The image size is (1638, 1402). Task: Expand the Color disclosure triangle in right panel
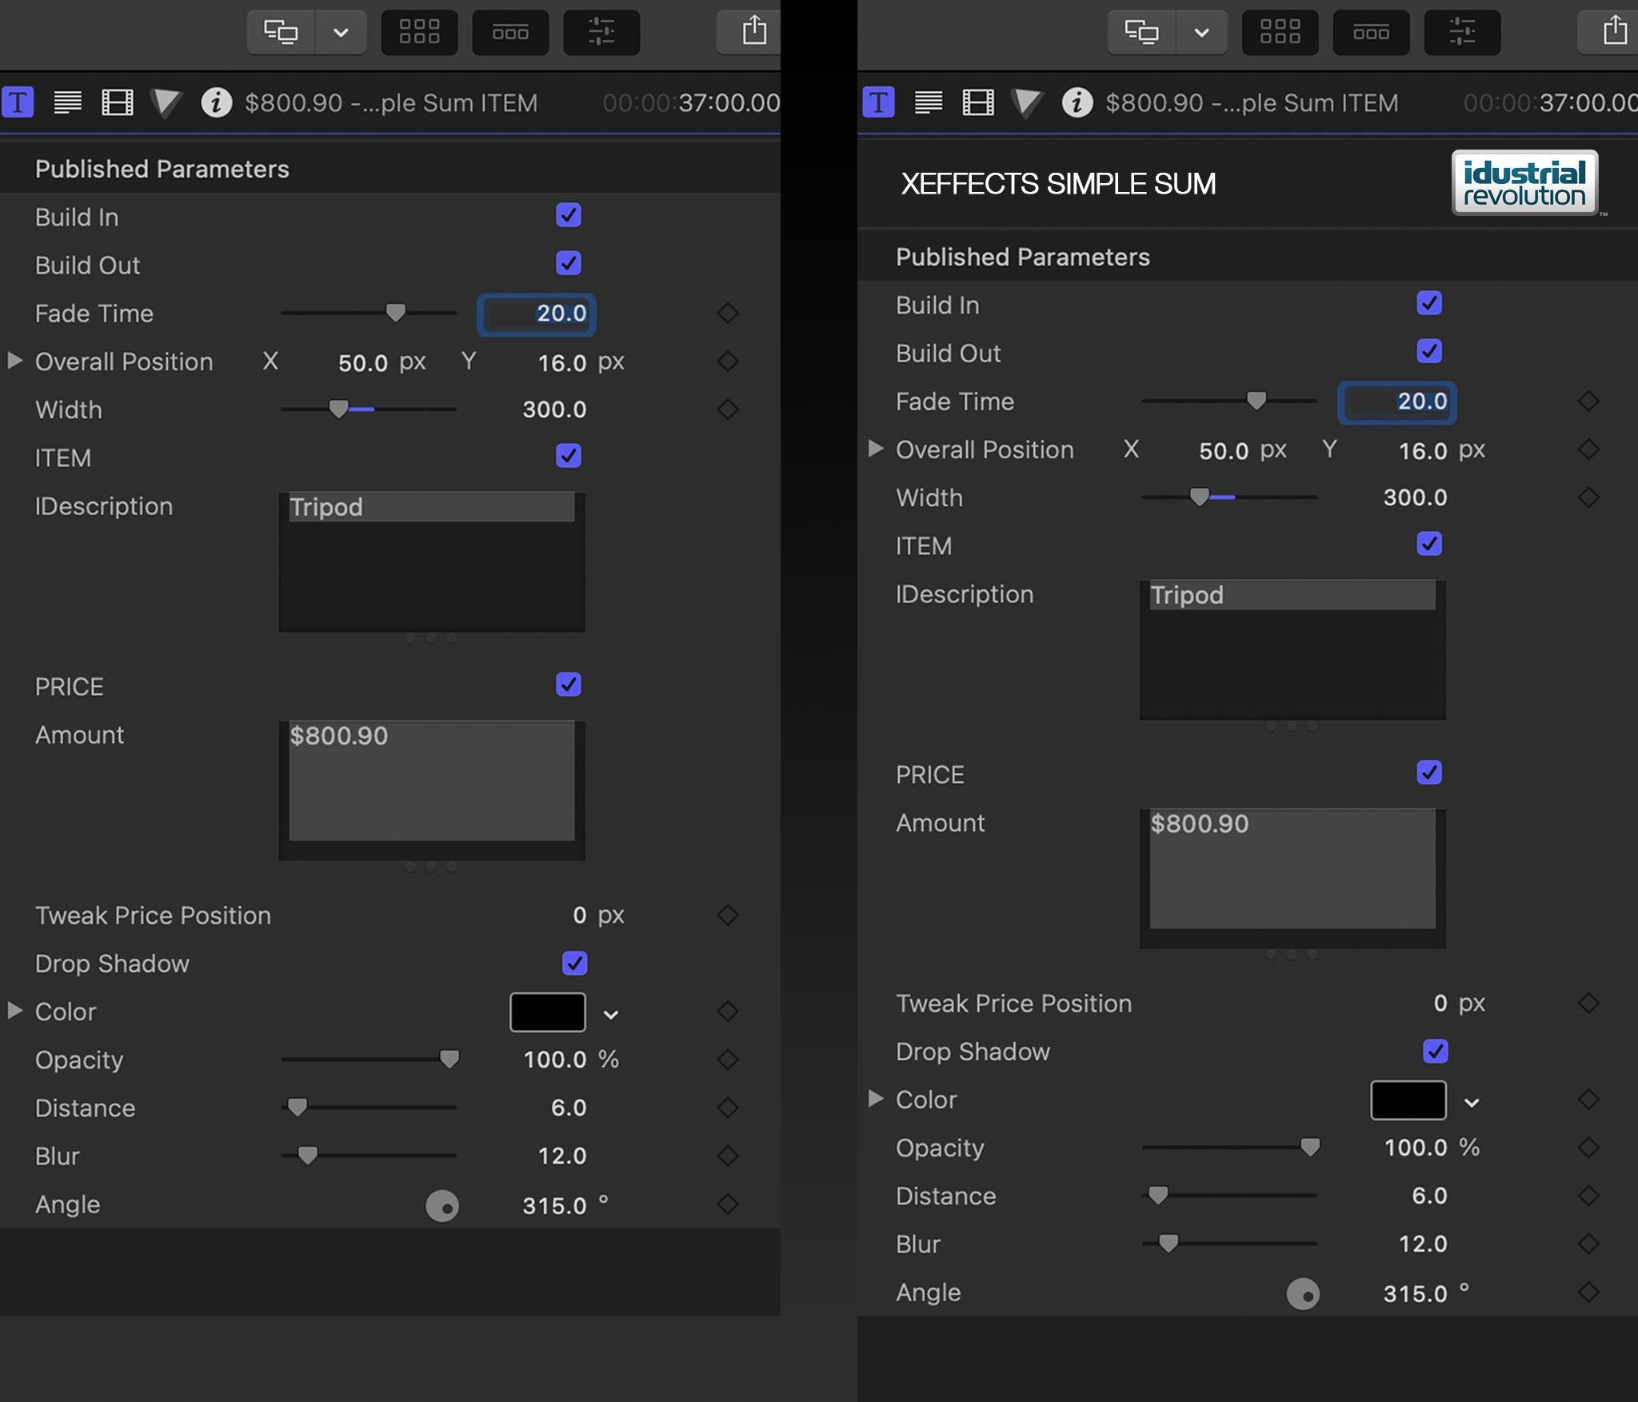click(x=875, y=1098)
